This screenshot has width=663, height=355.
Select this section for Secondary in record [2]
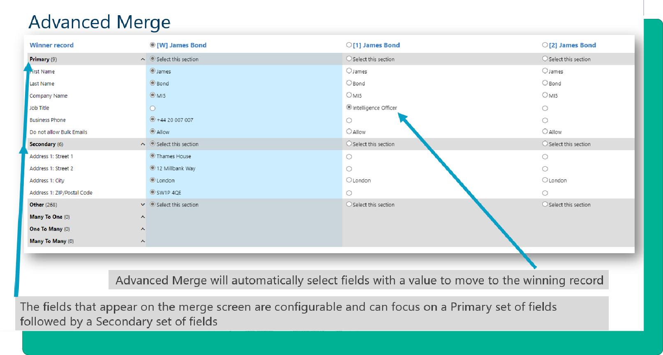(545, 144)
